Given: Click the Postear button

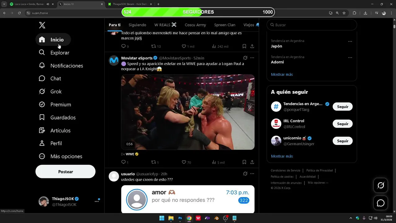Looking at the screenshot, I should tap(66, 172).
